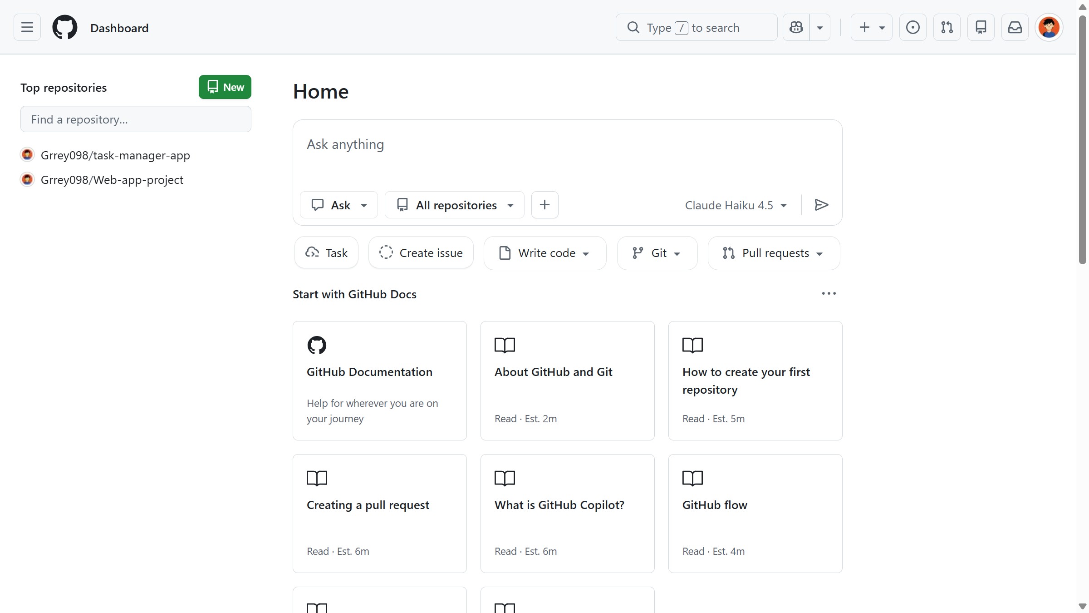Open About GitHub and Git card
The image size is (1089, 613).
coord(568,381)
